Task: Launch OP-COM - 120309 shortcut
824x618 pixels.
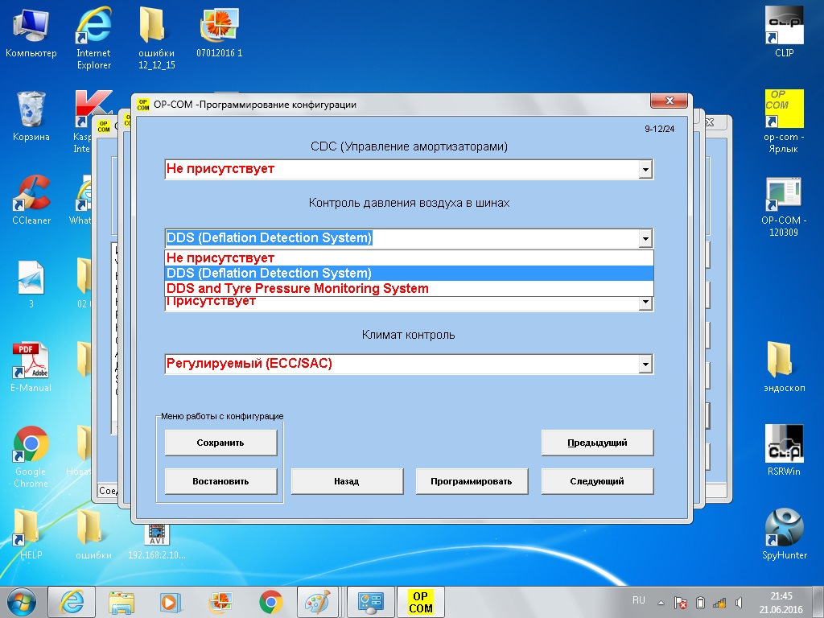Action: coord(784,206)
